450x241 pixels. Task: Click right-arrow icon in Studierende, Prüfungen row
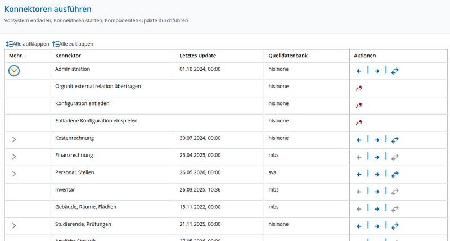click(x=377, y=226)
